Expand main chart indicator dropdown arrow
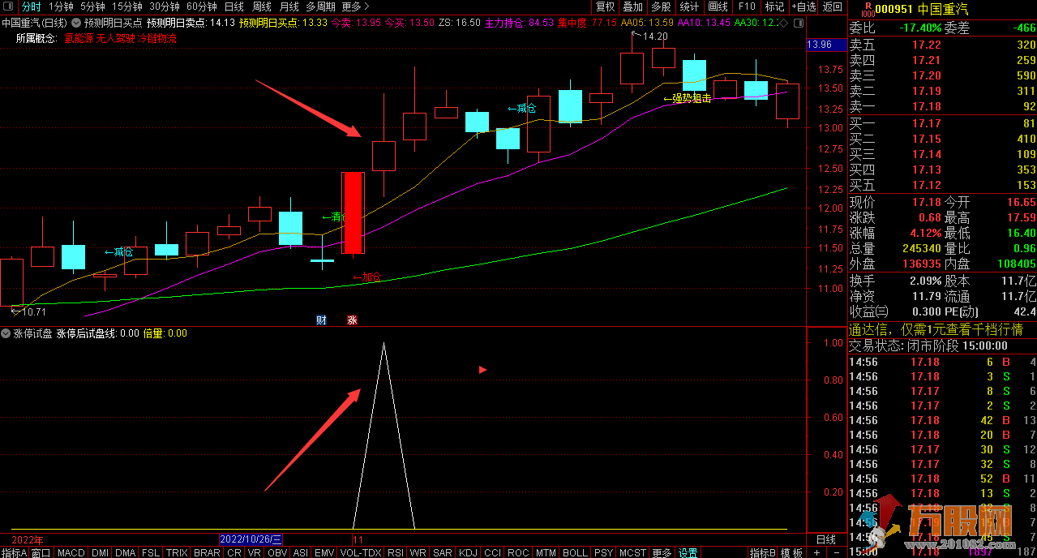 [x=76, y=23]
